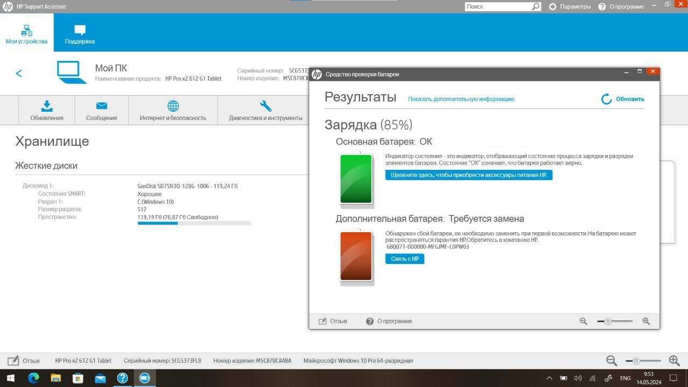
Task: Click button to buy HP power accessories
Action: coord(469,175)
